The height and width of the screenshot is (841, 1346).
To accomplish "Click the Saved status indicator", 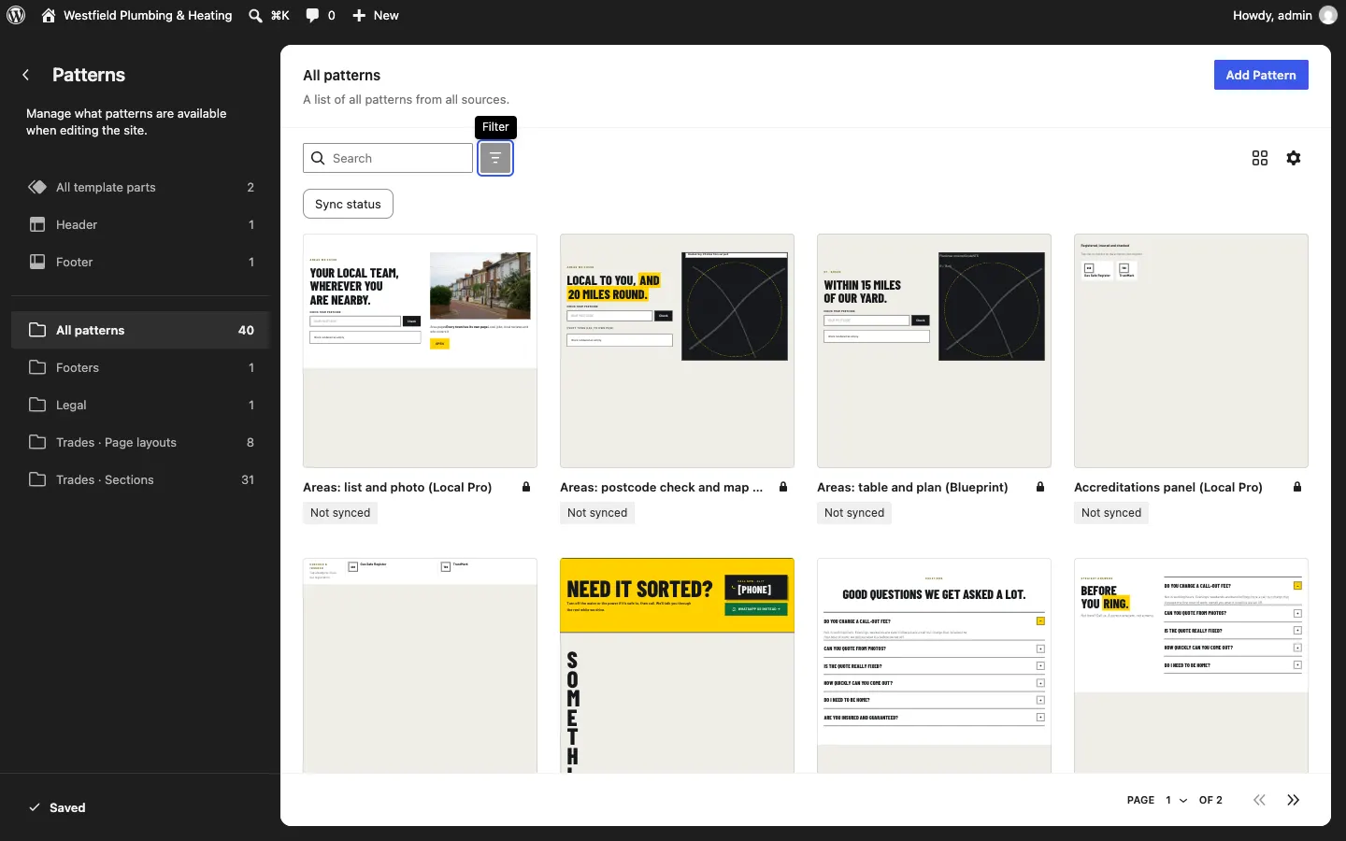I will 57,807.
